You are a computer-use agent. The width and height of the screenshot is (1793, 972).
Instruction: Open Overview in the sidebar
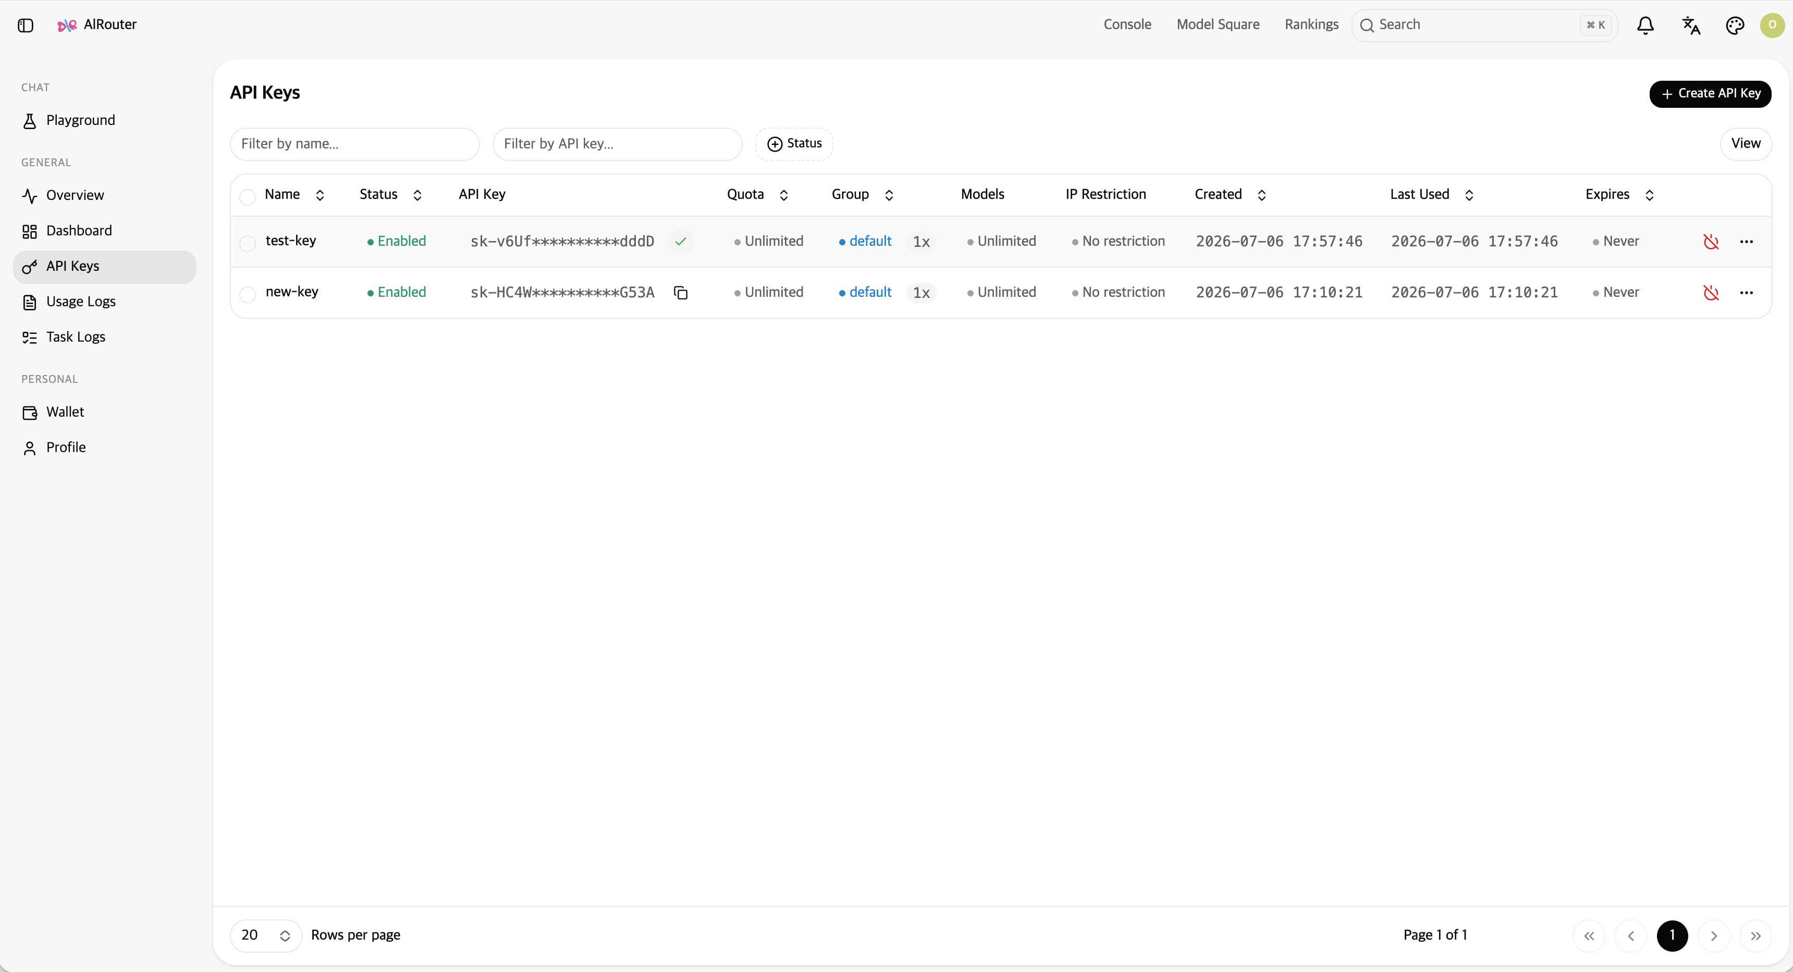click(x=104, y=196)
